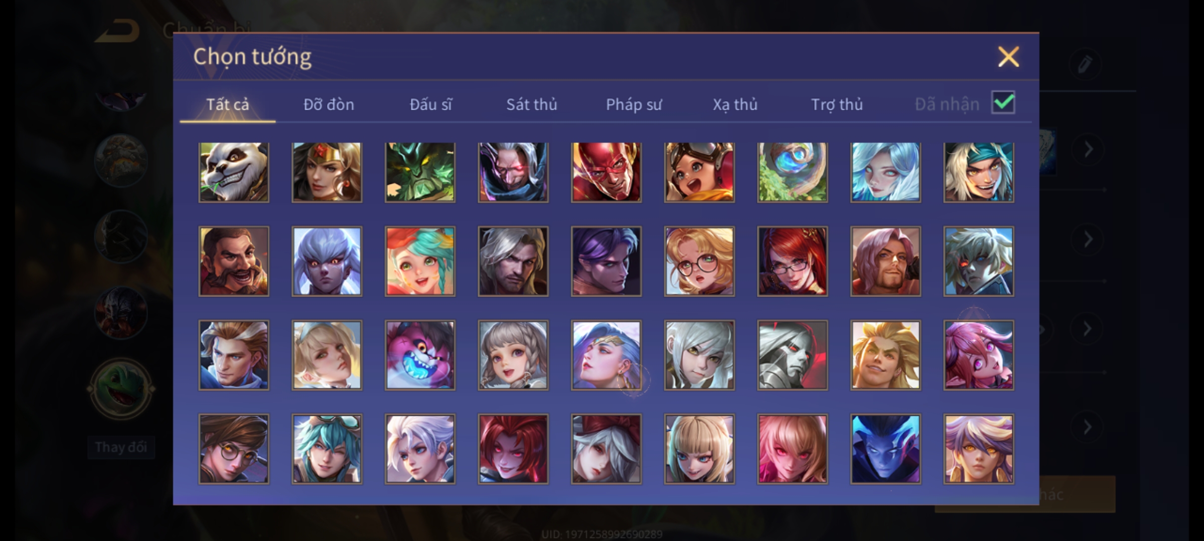
Task: Filter heroes by Xạ thủ
Action: [735, 104]
